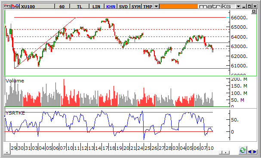Click small square button above price axis

254,11
